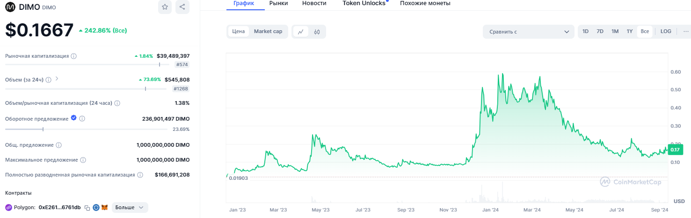Click the 0.60 price axis label

click(676, 72)
